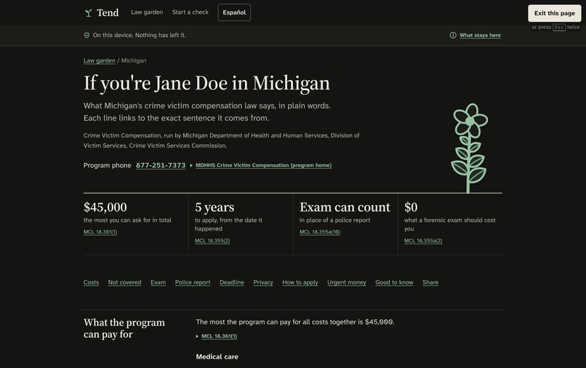This screenshot has width=586, height=368.
Task: Open the Law garden nav item
Action: pyautogui.click(x=147, y=12)
